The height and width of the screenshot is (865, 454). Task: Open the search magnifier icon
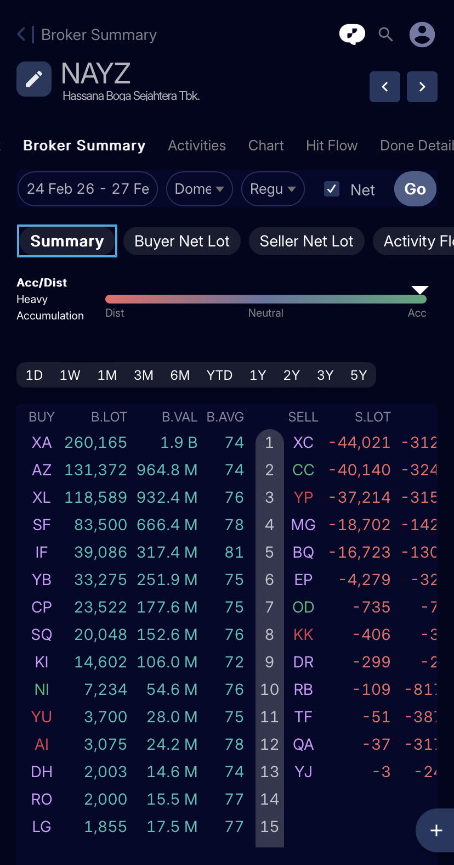386,35
